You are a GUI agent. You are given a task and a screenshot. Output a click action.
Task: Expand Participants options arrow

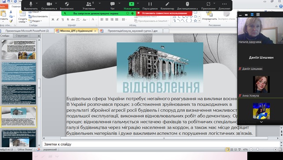click(99, 3)
